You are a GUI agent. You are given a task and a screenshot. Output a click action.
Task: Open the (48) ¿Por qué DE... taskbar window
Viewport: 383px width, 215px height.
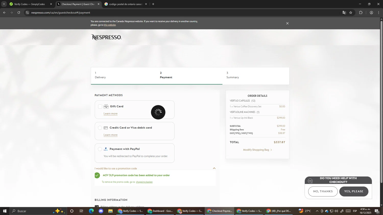pos(279,211)
